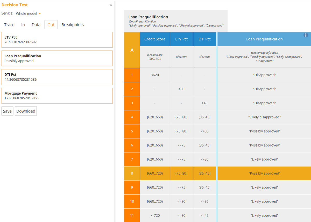The height and width of the screenshot is (222, 311).
Task: Switch to the Trace tab
Action: click(9, 25)
